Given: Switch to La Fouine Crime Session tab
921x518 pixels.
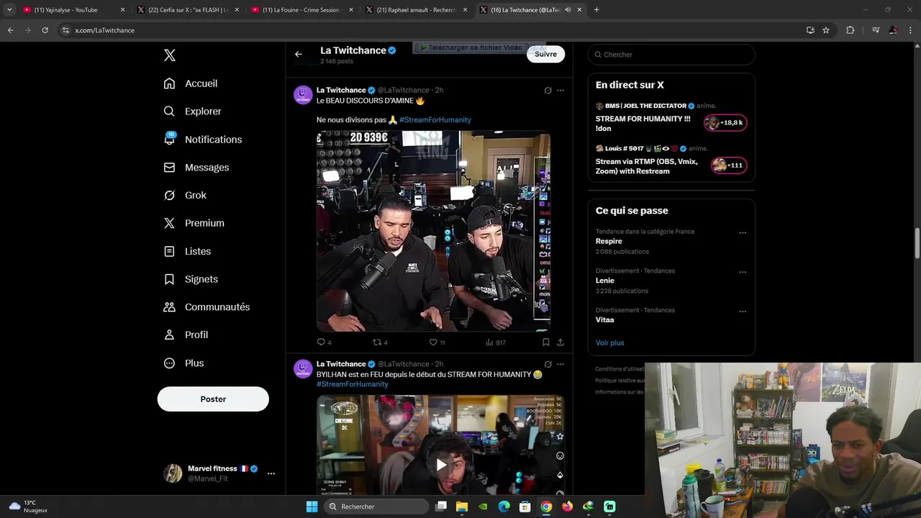Looking at the screenshot, I should tap(301, 10).
